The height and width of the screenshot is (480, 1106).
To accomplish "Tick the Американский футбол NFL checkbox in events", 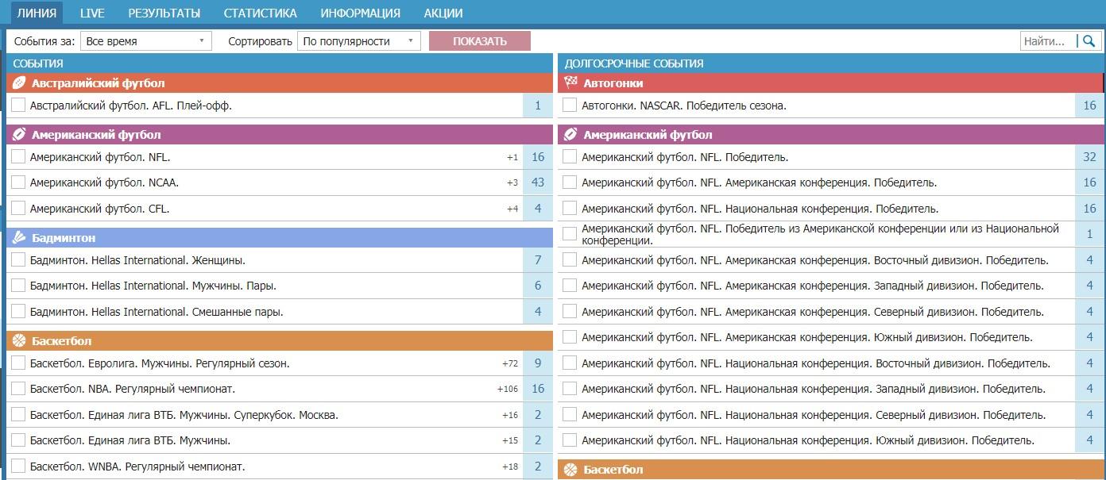I will click(x=18, y=157).
